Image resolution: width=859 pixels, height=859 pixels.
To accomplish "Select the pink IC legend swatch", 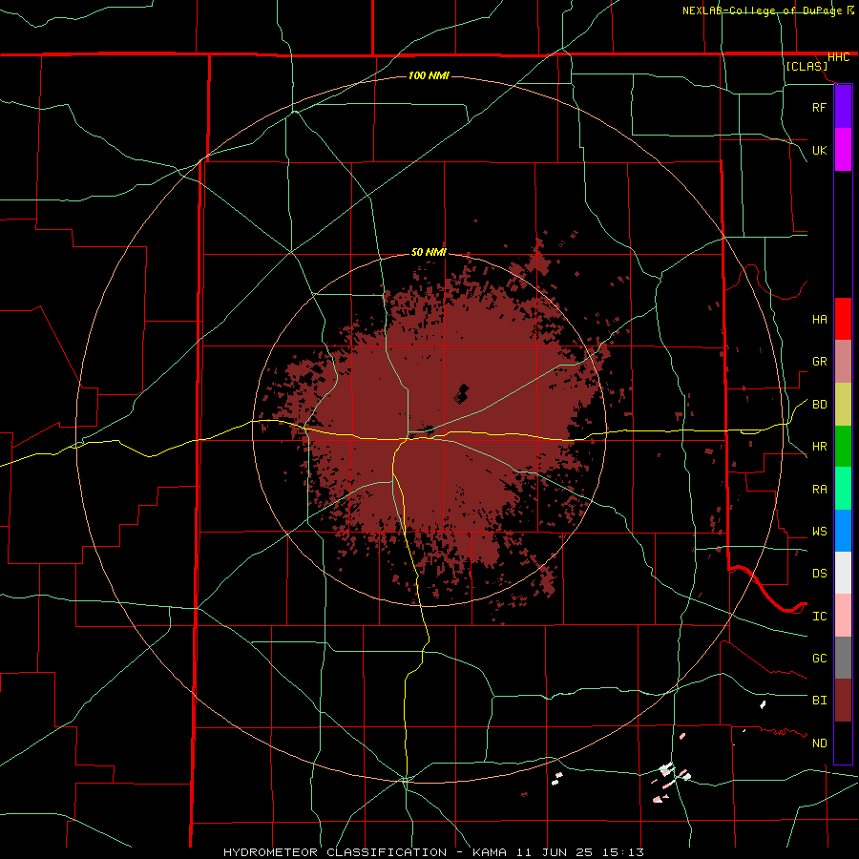I will click(843, 616).
